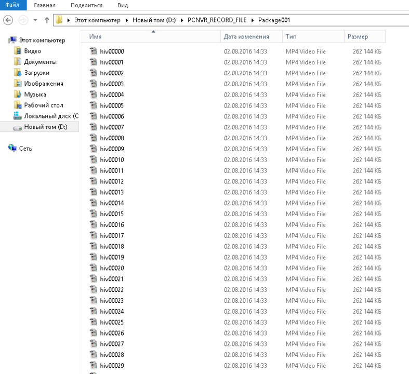The height and width of the screenshot is (374, 409).
Task: Select file name hiv00022
Action: [112, 290]
